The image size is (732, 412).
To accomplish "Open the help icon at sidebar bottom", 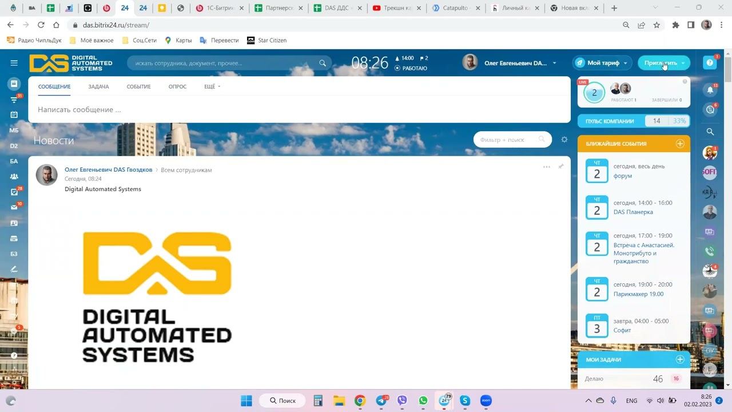I will pyautogui.click(x=14, y=355).
